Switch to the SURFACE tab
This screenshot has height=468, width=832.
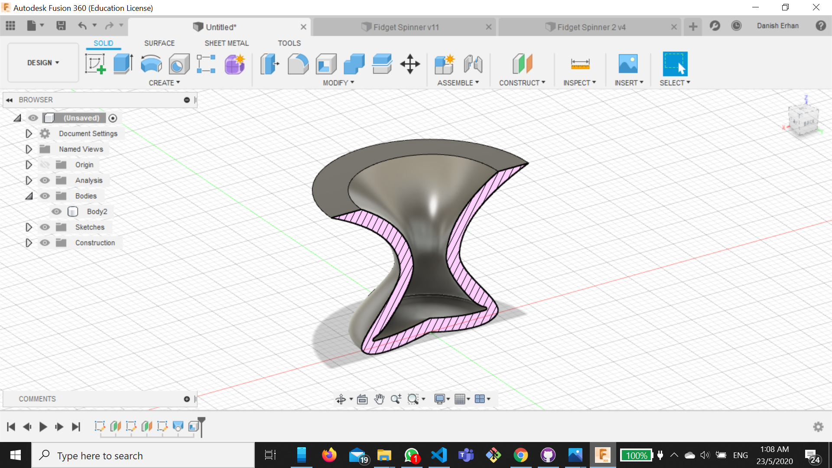point(159,43)
